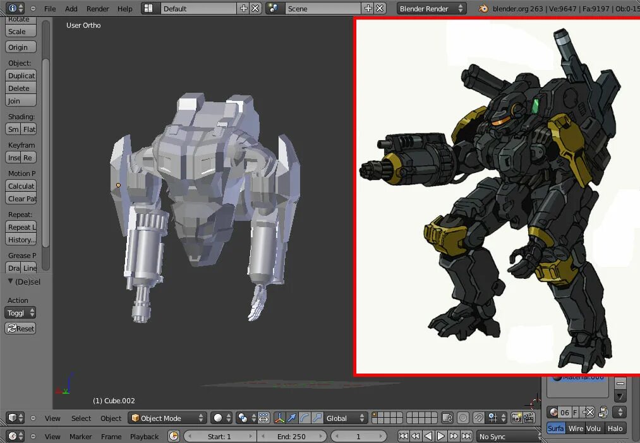Click the Scene datablock icon in the header
The width and height of the screenshot is (640, 443).
pos(274,8)
